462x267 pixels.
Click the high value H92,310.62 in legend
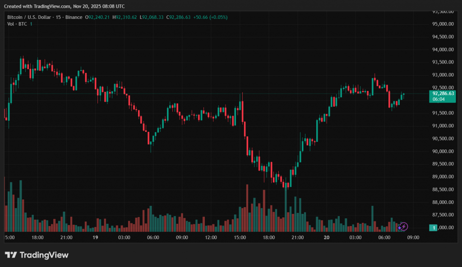click(125, 17)
